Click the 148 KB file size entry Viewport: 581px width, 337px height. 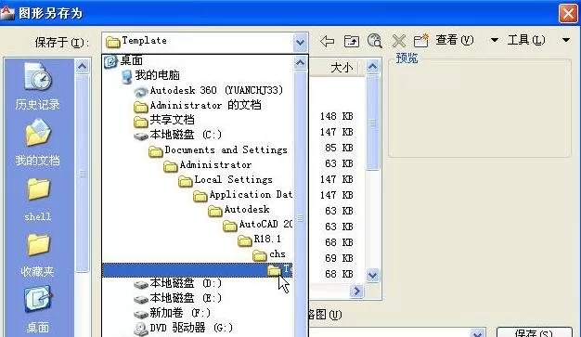coord(337,116)
